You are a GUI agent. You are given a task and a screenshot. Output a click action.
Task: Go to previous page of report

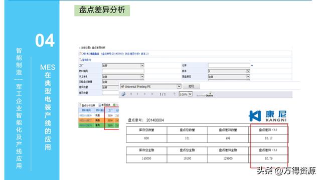click(x=137, y=94)
